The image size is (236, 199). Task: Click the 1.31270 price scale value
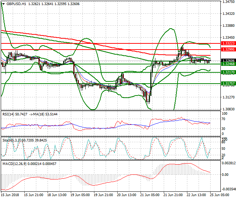[228, 97]
